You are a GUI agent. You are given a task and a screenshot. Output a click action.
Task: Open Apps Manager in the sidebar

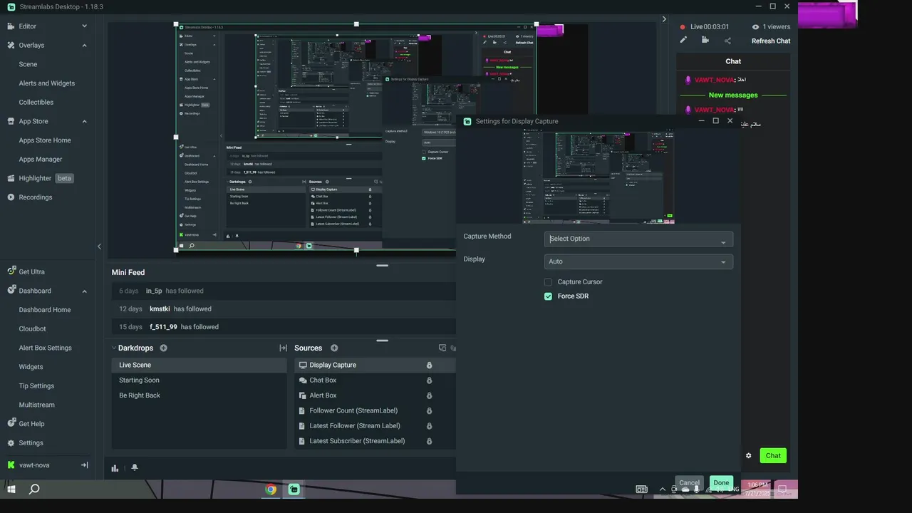tap(41, 160)
